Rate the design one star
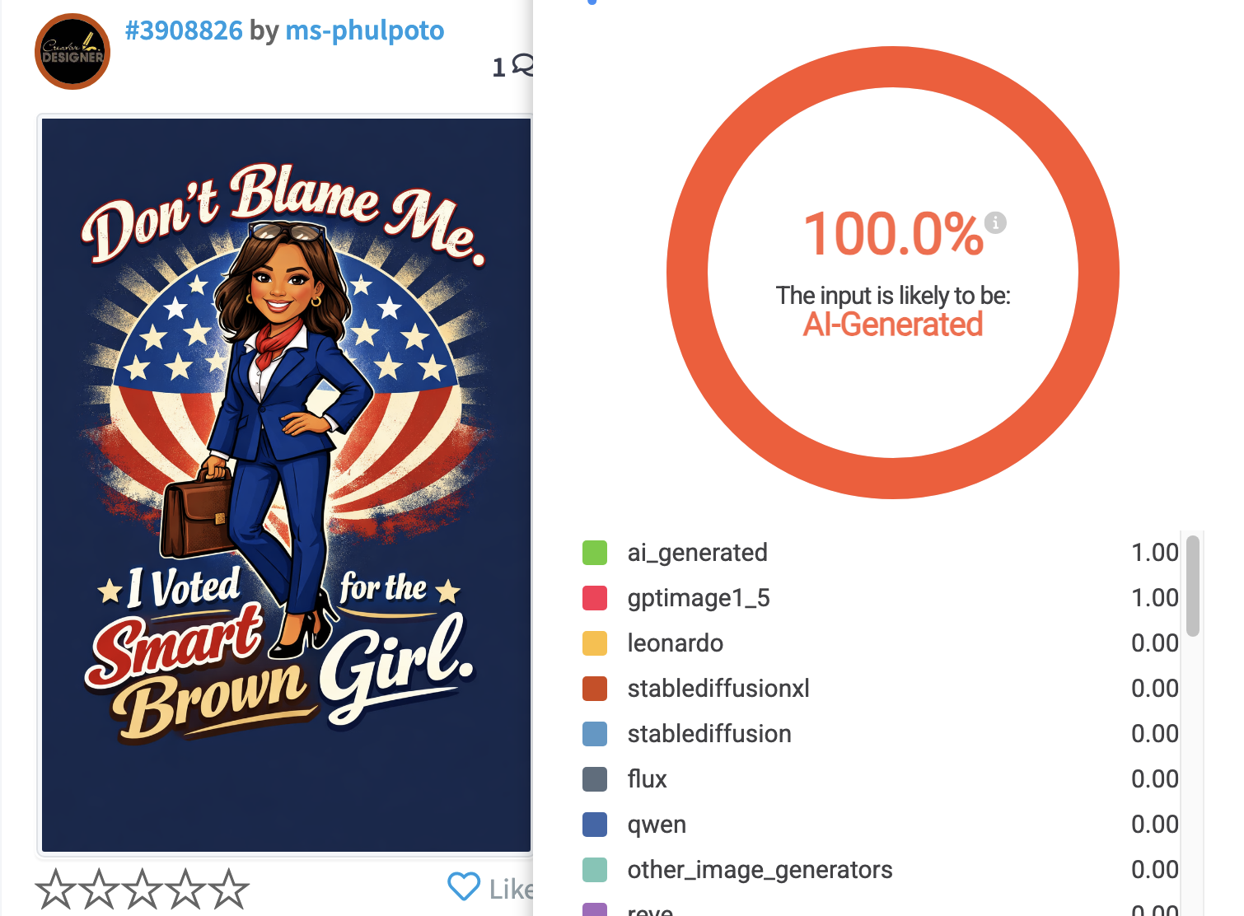The image size is (1244, 916). pyautogui.click(x=56, y=889)
